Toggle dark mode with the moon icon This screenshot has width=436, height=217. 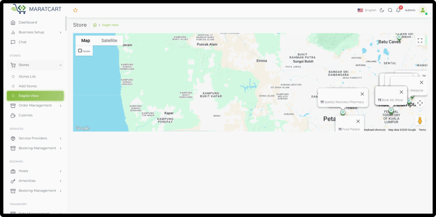[x=382, y=10]
